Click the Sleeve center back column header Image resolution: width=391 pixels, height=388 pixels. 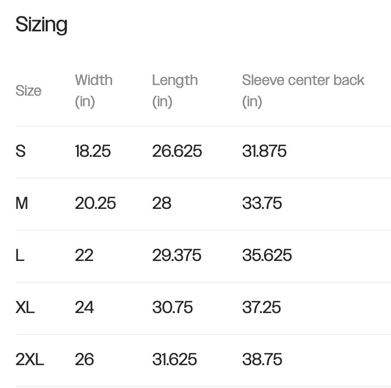(x=303, y=90)
